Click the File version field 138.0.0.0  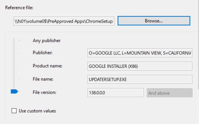116,93
